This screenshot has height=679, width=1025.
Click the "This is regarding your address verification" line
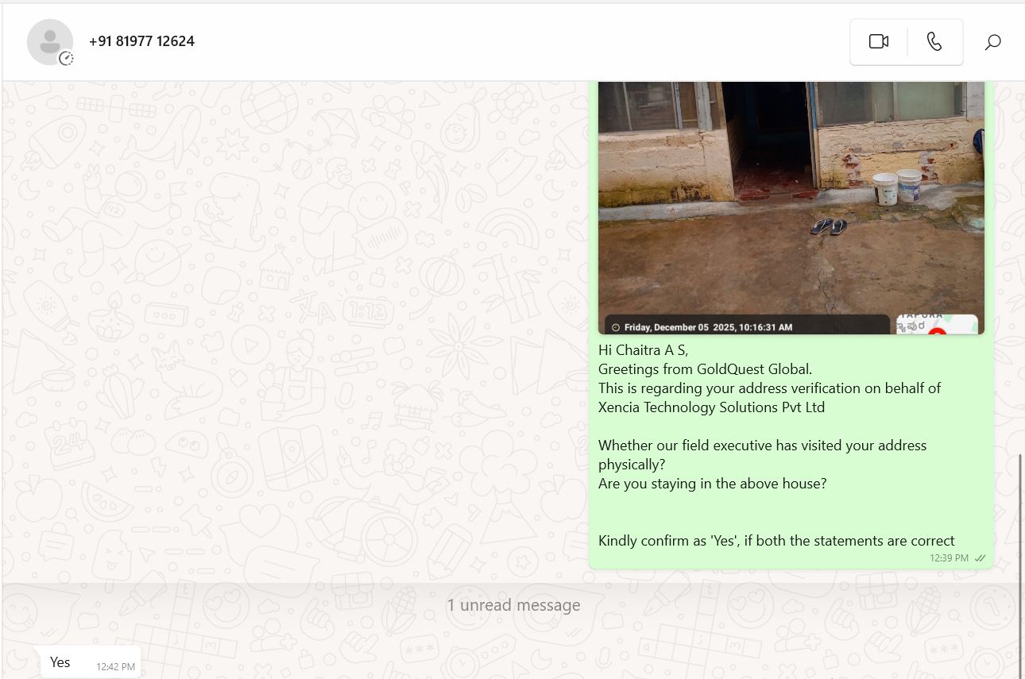769,388
